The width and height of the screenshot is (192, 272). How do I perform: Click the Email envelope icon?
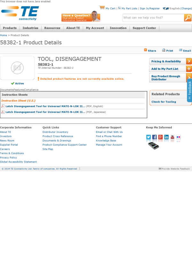coord(180,50)
